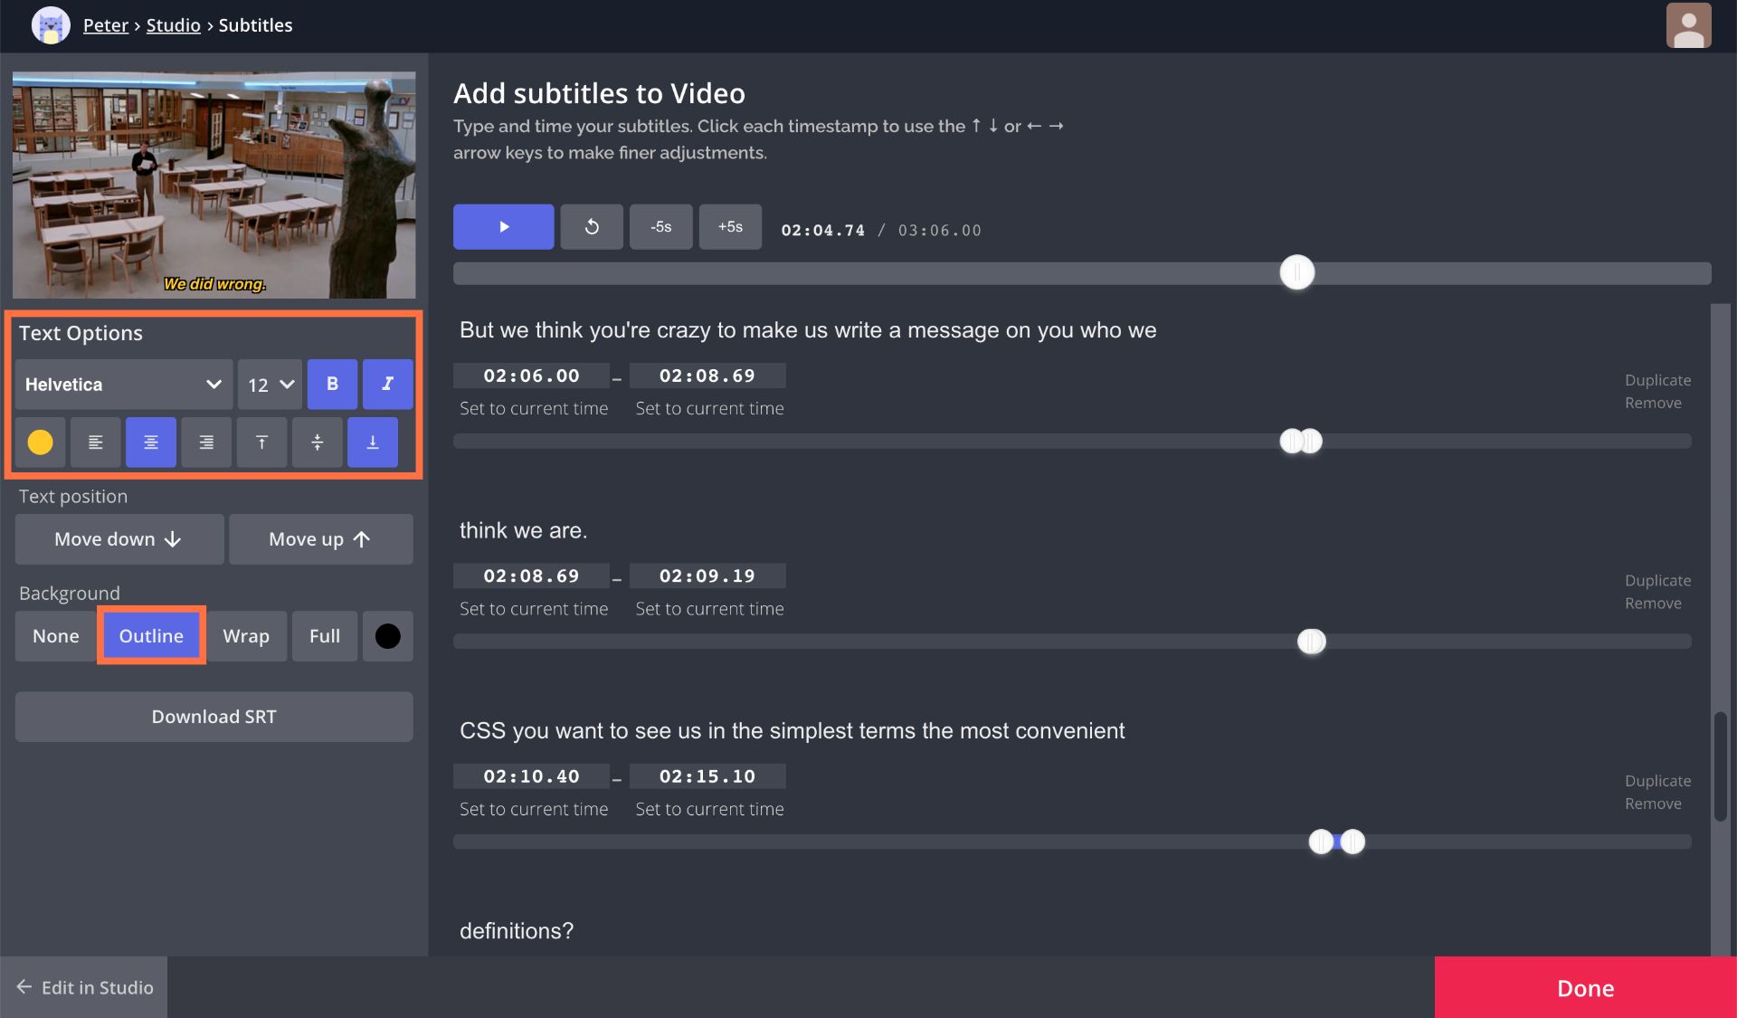
Task: Set start time input for 'definitions?' subtitle
Action: (532, 975)
